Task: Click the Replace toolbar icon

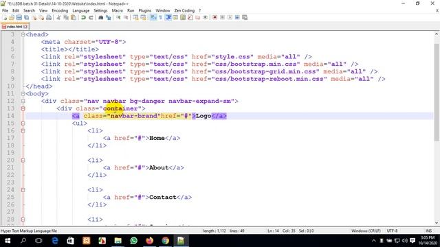Action: tap(109, 18)
